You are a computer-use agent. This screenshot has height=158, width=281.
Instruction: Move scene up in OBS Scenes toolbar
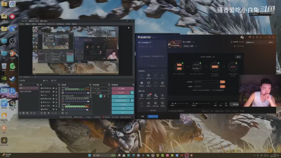tap(31, 113)
